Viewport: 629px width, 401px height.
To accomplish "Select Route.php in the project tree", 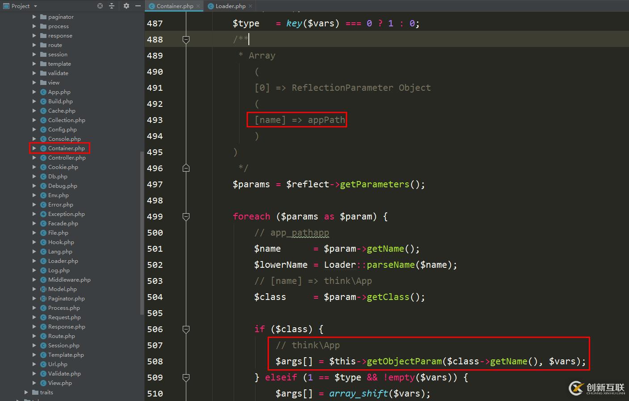I will [x=61, y=336].
